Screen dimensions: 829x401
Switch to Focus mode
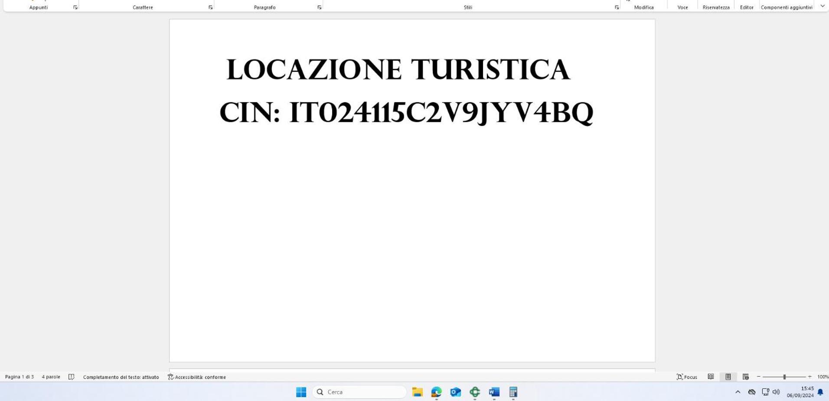(687, 377)
